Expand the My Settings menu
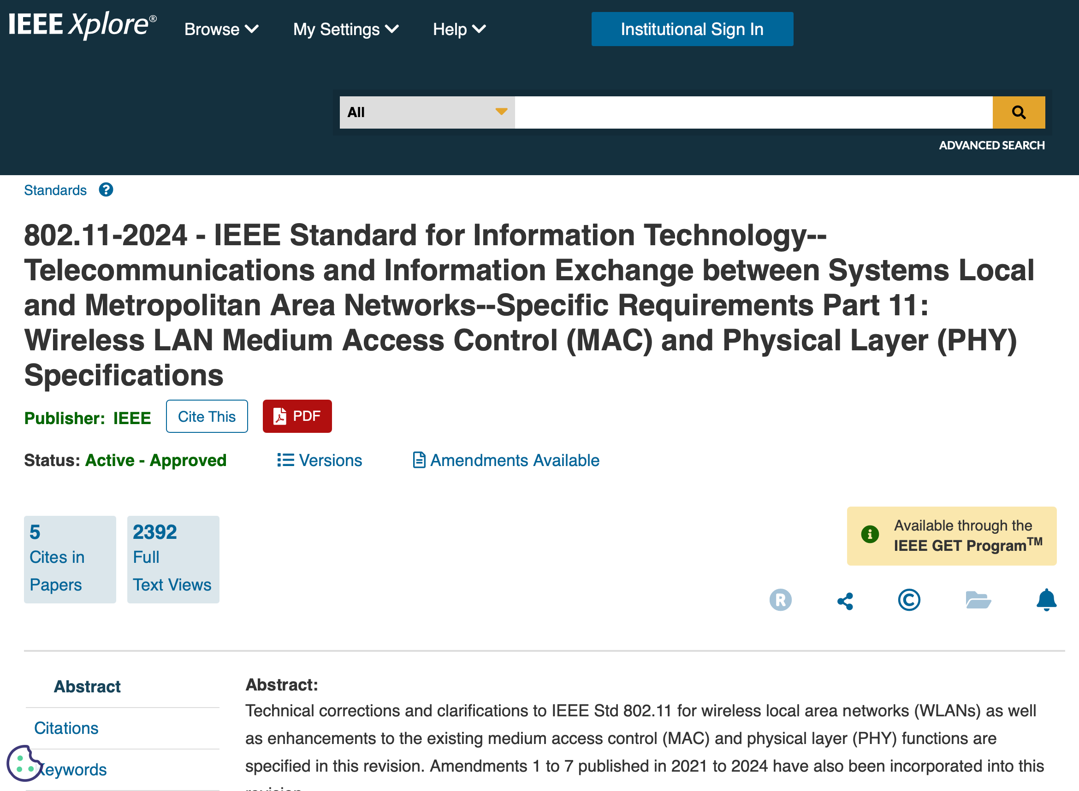 pyautogui.click(x=345, y=30)
